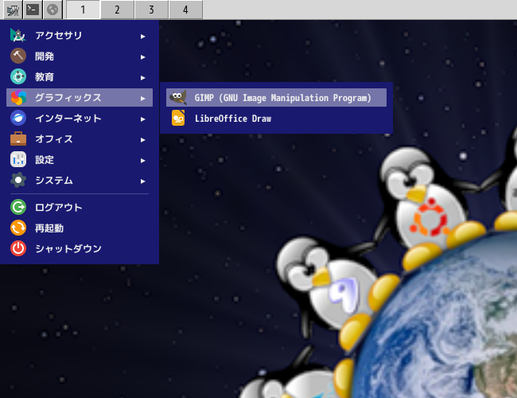
Task: Click the 設定 sliders icon
Action: click(18, 159)
